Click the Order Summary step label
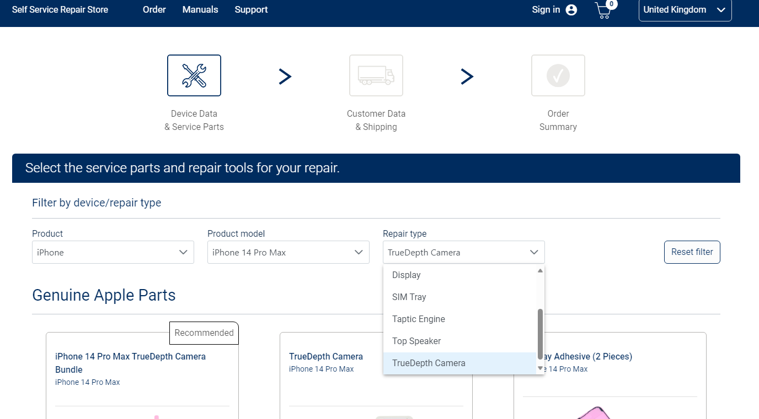The width and height of the screenshot is (759, 419). 558,120
